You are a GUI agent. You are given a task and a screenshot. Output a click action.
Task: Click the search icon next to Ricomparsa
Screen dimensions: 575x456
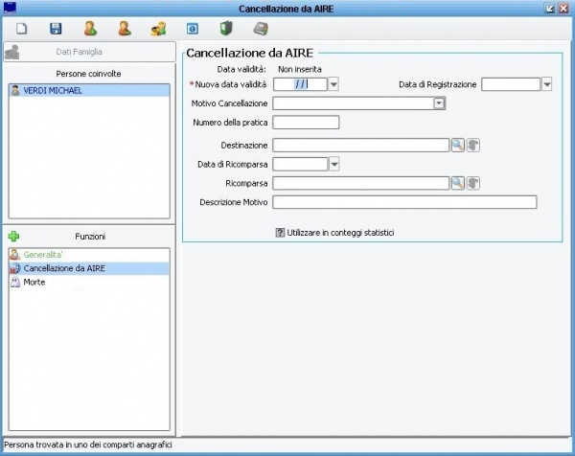457,182
